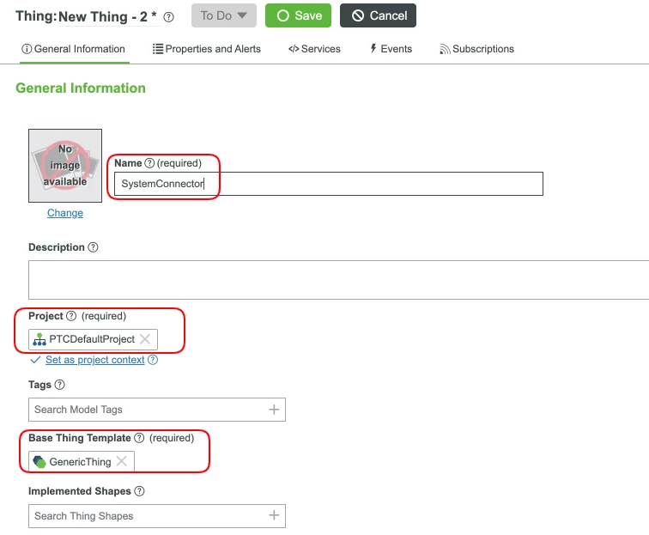Click in the Name input field
The width and height of the screenshot is (649, 535).
(329, 184)
